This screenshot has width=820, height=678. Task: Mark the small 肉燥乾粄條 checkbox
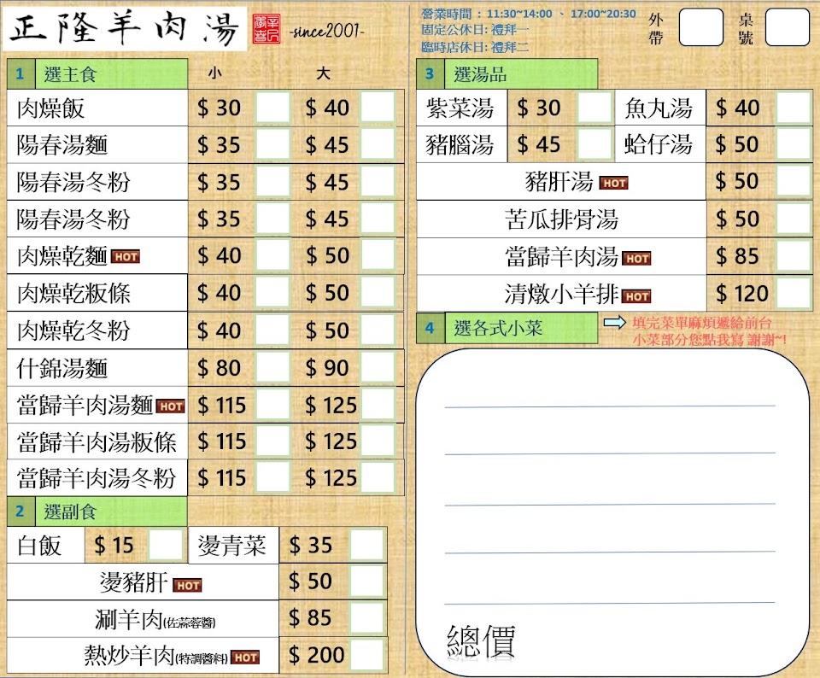[x=272, y=293]
